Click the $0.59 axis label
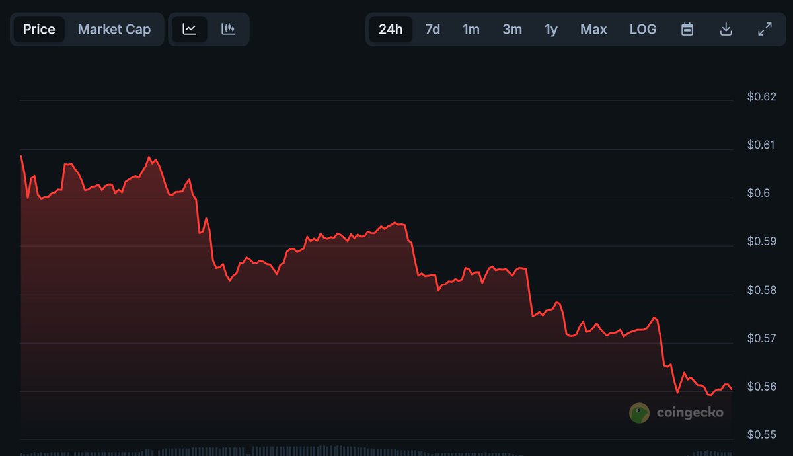Image resolution: width=793 pixels, height=456 pixels. (x=762, y=241)
